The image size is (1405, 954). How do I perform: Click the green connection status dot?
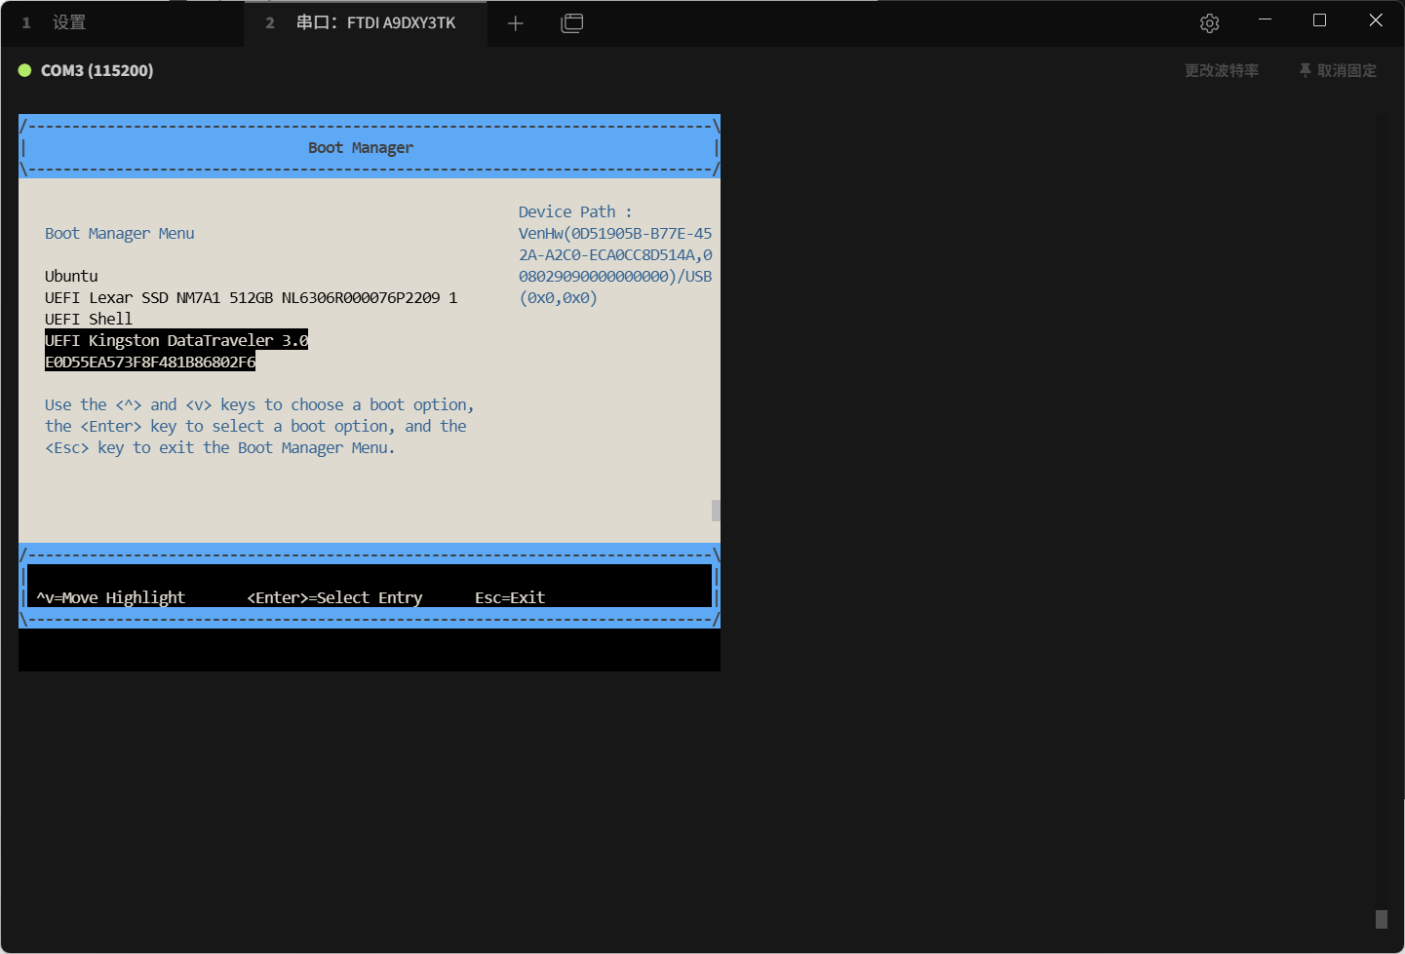point(25,70)
